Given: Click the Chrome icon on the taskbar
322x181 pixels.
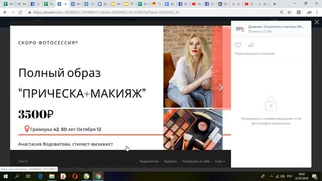Looking at the screenshot, I should click(x=98, y=176).
